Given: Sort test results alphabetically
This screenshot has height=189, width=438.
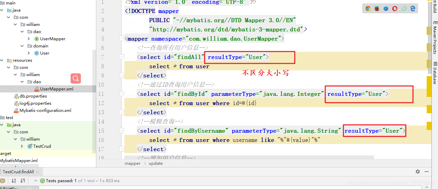Looking at the screenshot, I should point(14,181).
